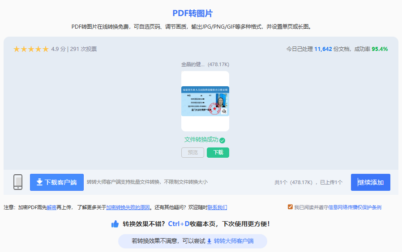
Task: Click the mobile phone icon
Action: point(18,182)
